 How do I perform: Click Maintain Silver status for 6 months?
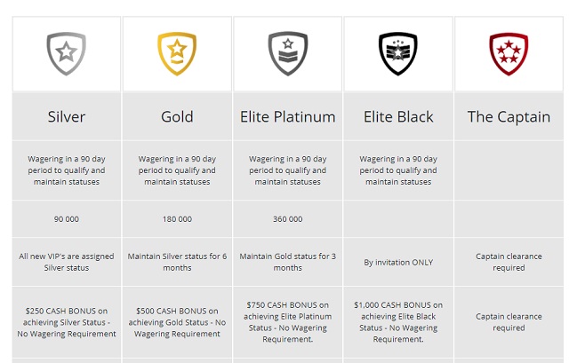(x=177, y=262)
